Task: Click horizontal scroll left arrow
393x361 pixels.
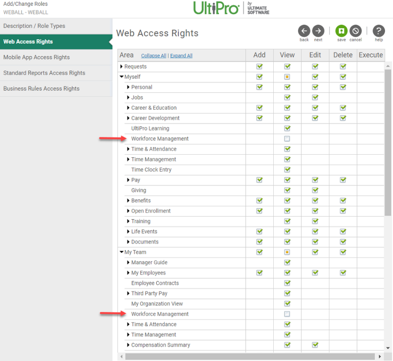Action: pyautogui.click(x=122, y=356)
